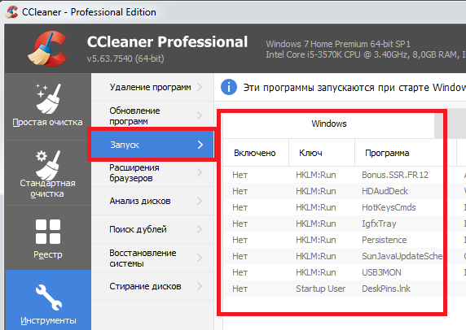Open Обновление программ menu item
Viewport: 466px width, 330px height.
pyautogui.click(x=152, y=116)
